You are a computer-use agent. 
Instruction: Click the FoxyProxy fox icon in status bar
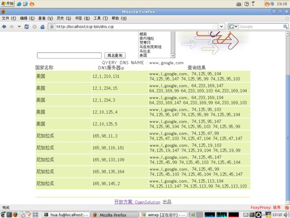tap(287, 208)
